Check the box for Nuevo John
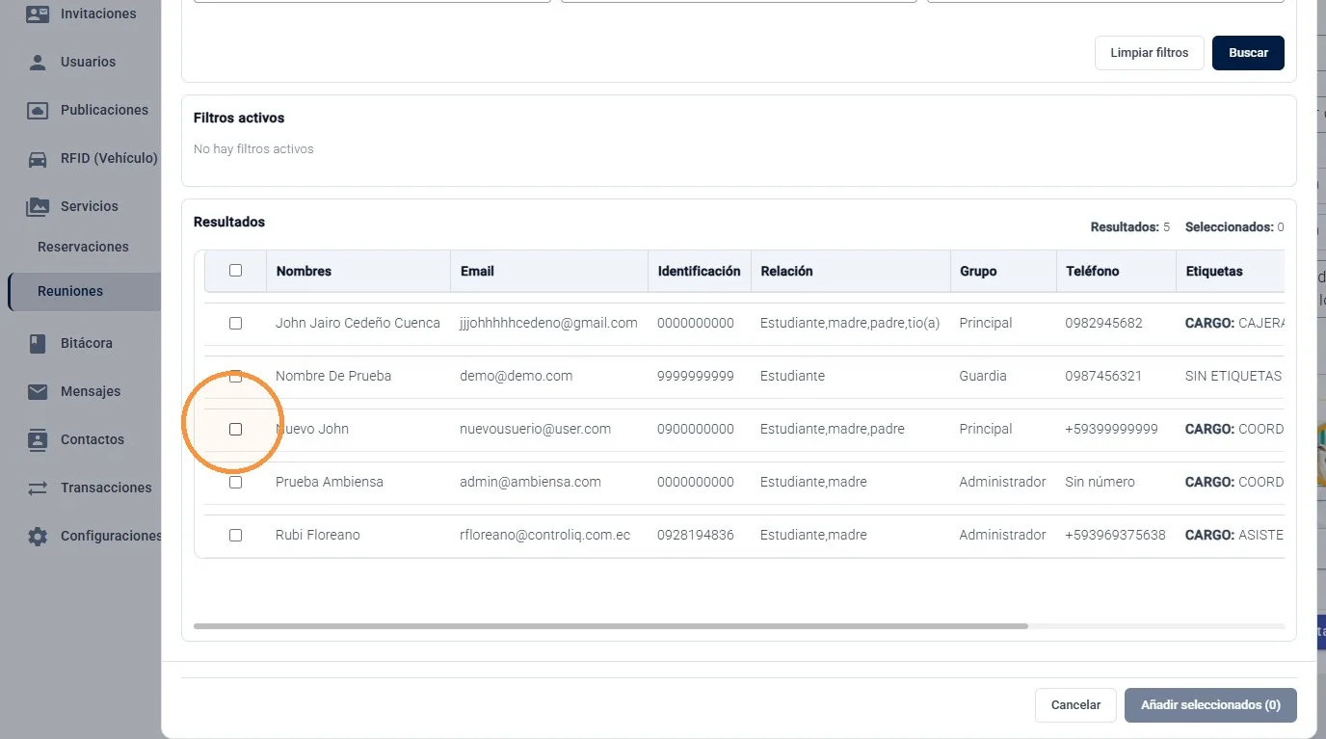The image size is (1326, 739). (235, 430)
